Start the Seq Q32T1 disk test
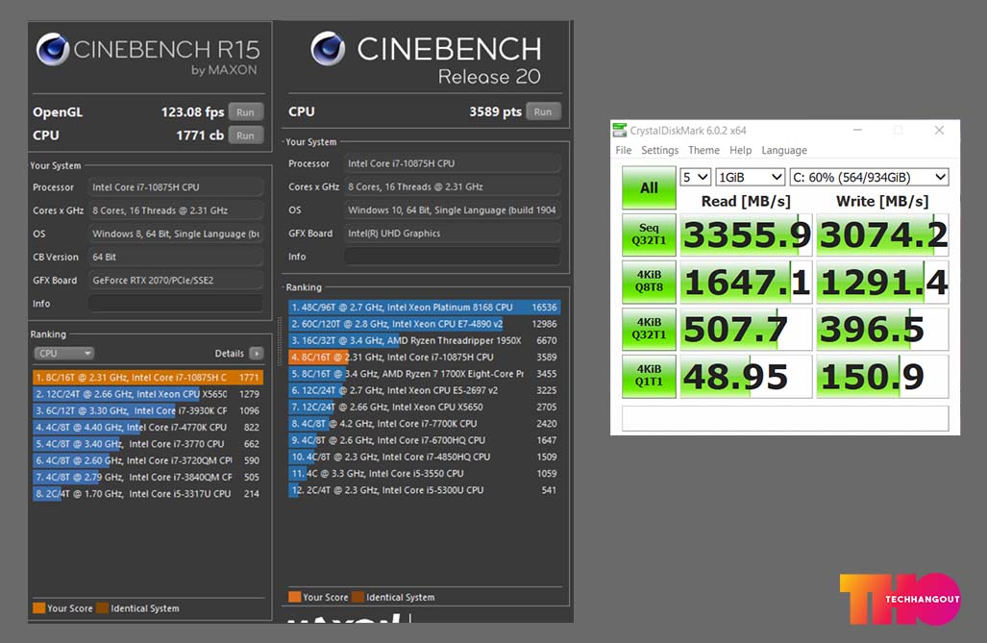Image resolution: width=987 pixels, height=643 pixels. (649, 235)
